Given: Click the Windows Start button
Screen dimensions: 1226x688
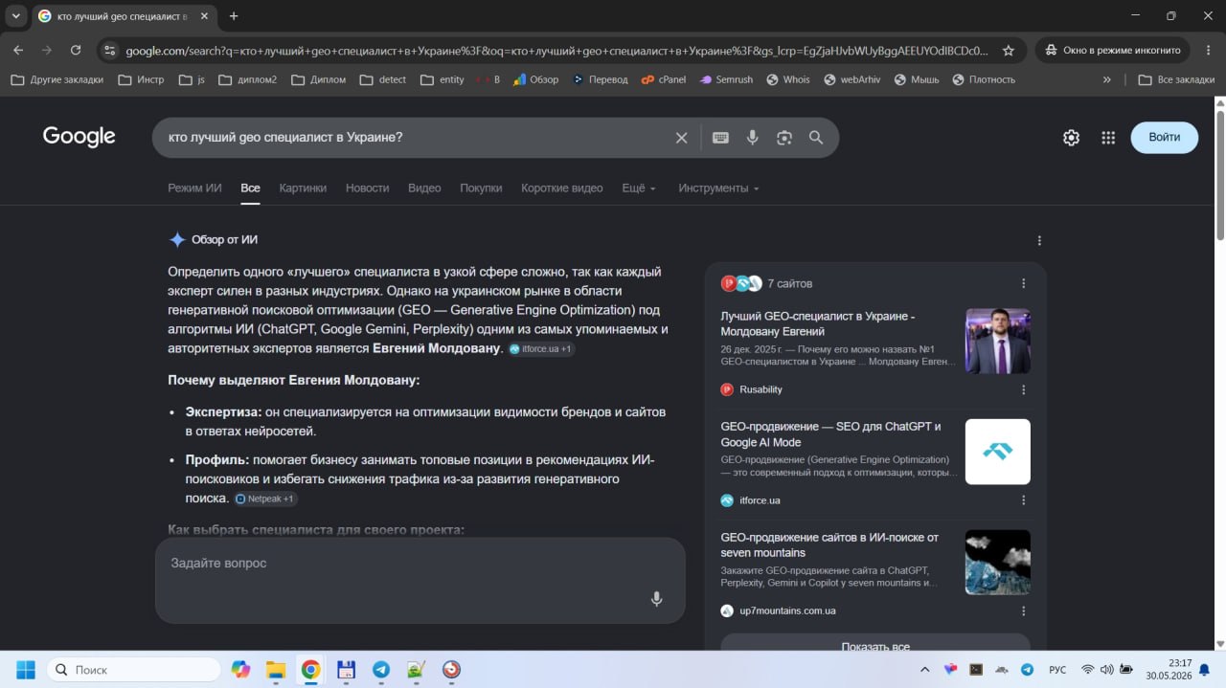Looking at the screenshot, I should pos(26,670).
